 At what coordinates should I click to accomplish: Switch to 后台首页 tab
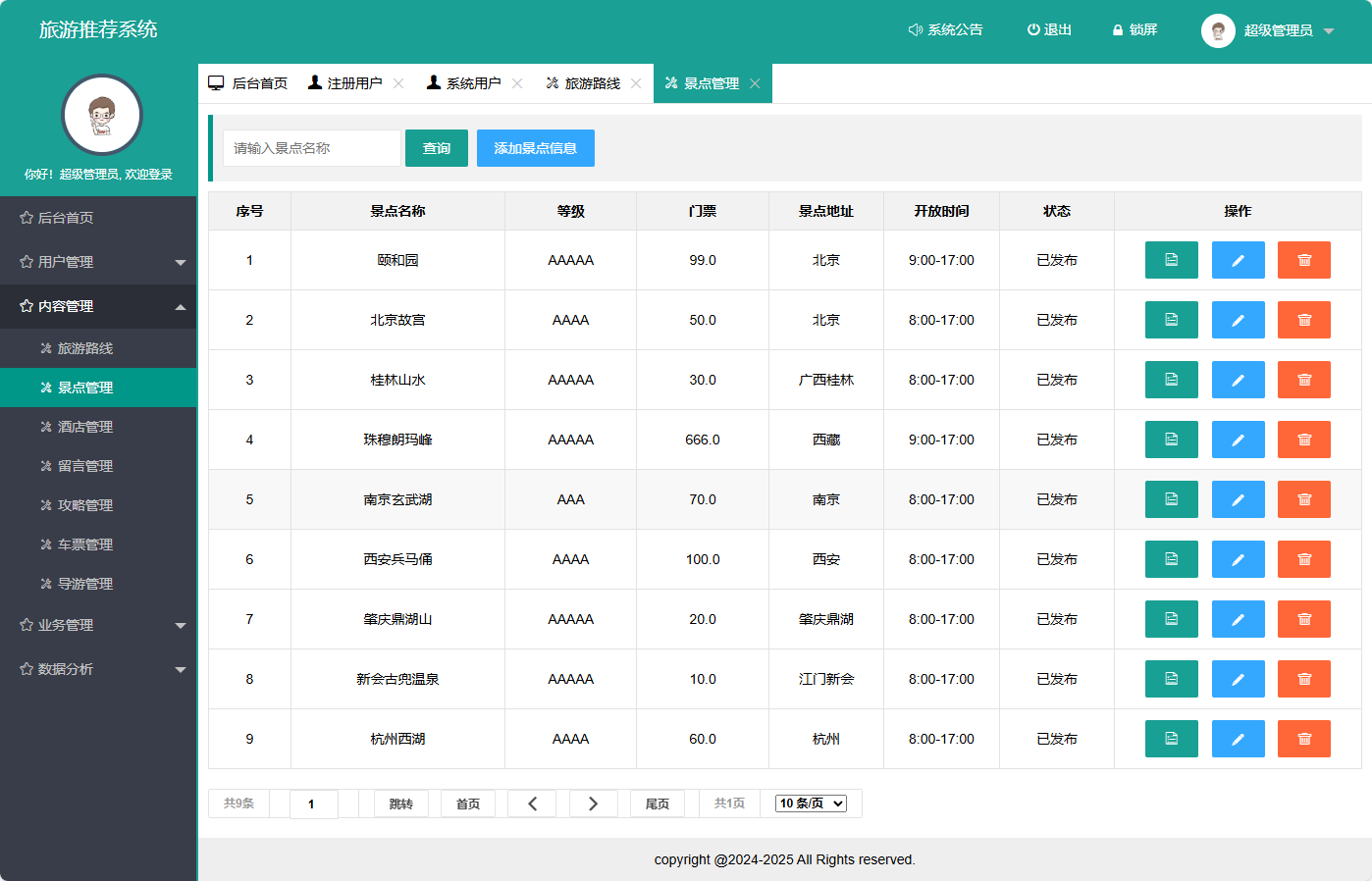[x=248, y=83]
